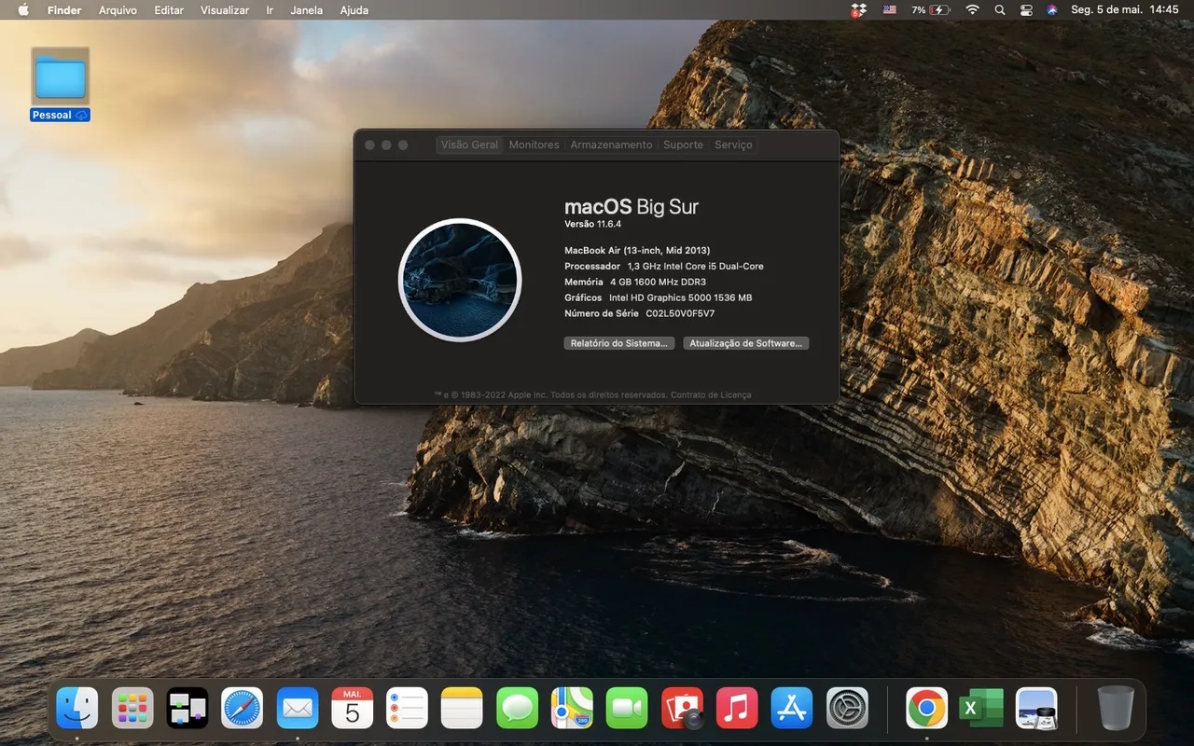Open the Finder menu
This screenshot has width=1194, height=746.
[64, 10]
